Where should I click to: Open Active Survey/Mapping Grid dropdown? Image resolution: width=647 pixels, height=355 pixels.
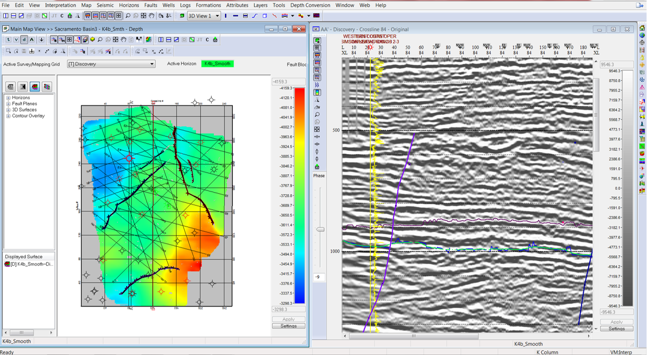point(111,64)
